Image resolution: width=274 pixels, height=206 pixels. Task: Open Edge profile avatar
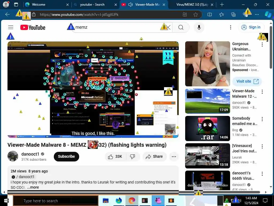click(x=6, y=4)
